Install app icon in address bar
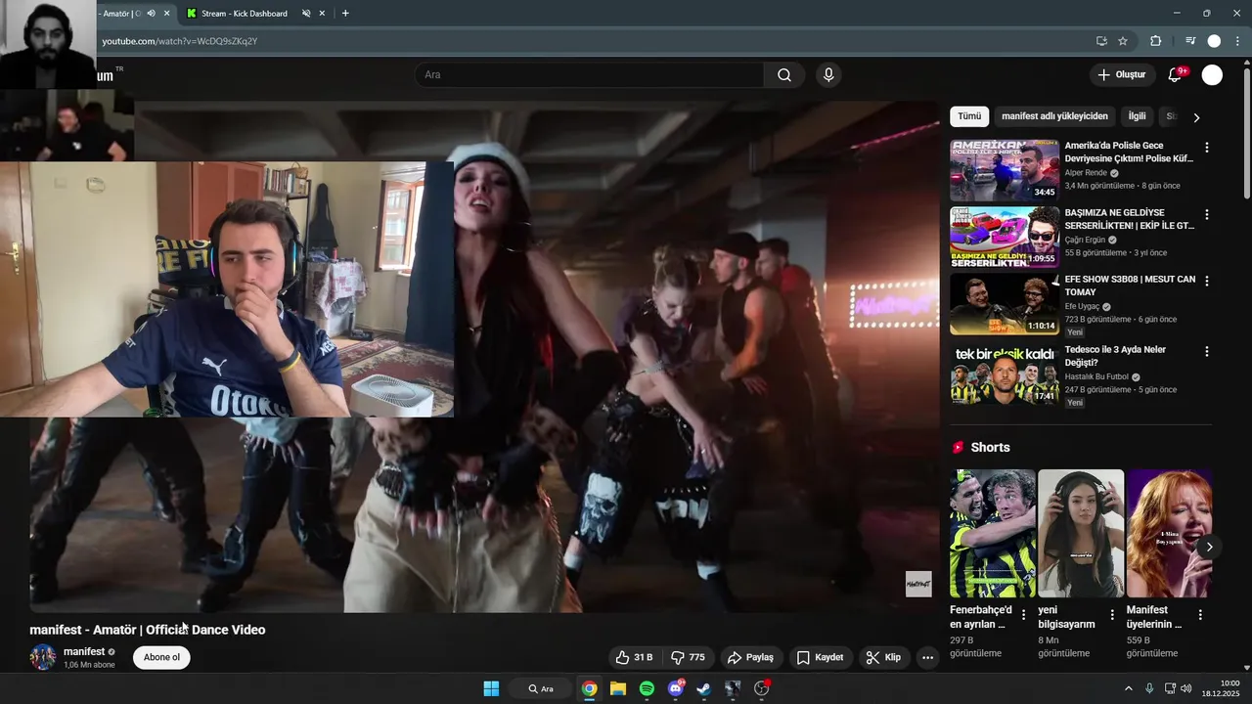 tap(1101, 41)
